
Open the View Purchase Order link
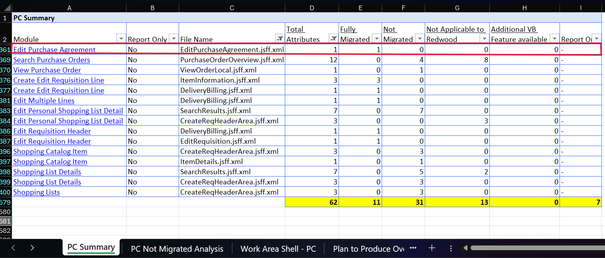pos(47,70)
